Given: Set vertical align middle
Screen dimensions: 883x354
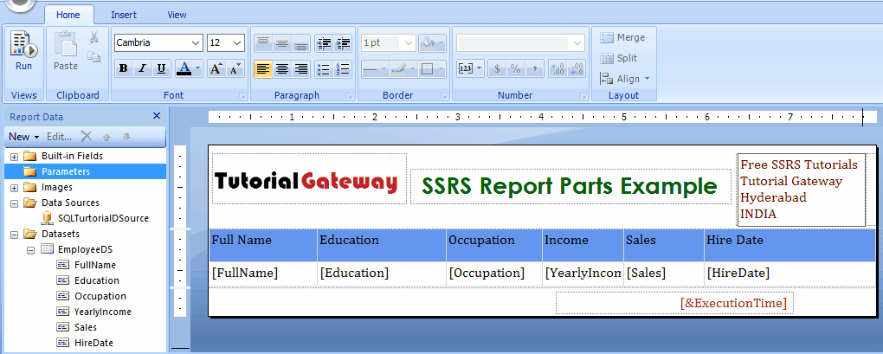Looking at the screenshot, I should coord(281,42).
